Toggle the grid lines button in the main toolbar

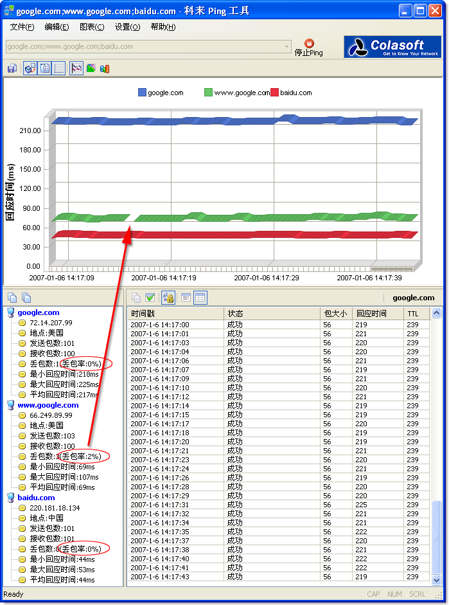pos(59,68)
